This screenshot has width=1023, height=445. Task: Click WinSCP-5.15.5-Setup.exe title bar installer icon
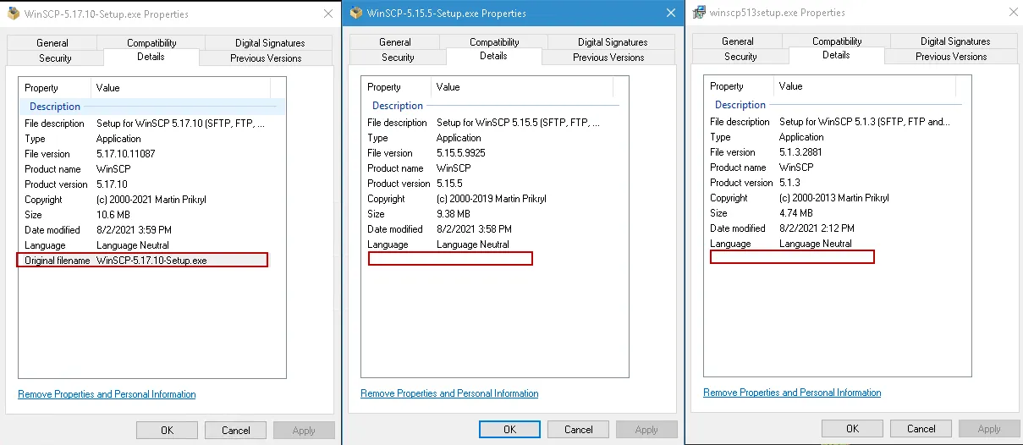tap(355, 13)
